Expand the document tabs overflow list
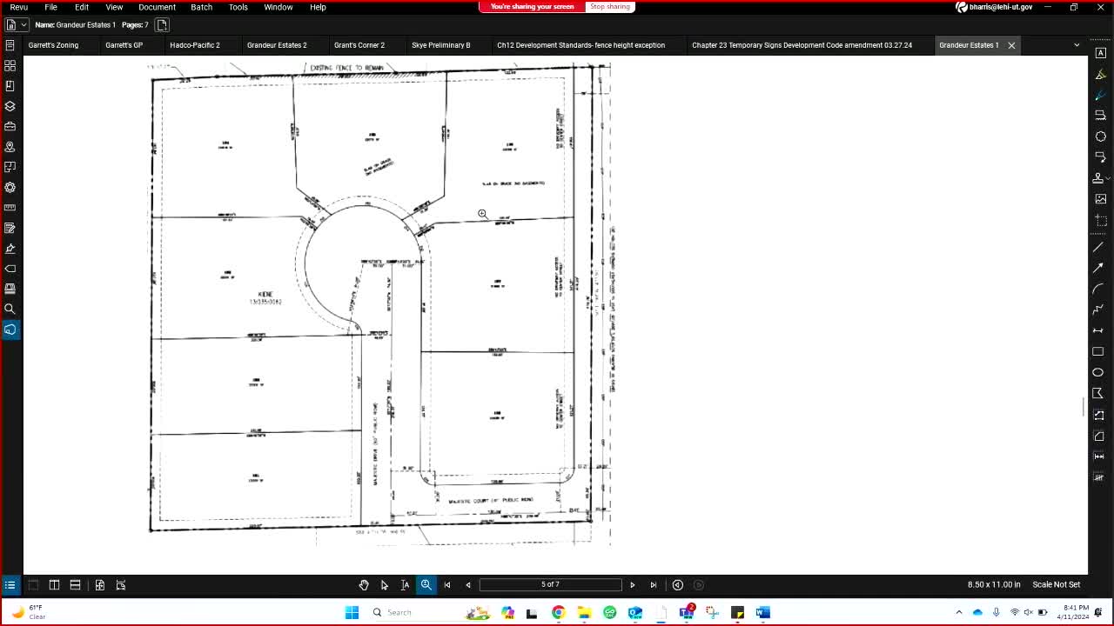This screenshot has width=1114, height=626. [x=1077, y=45]
